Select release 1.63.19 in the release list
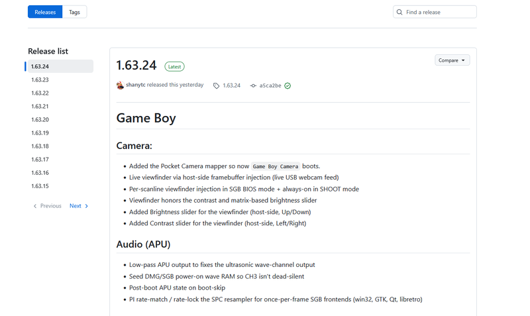The image size is (530, 316). pyautogui.click(x=40, y=132)
